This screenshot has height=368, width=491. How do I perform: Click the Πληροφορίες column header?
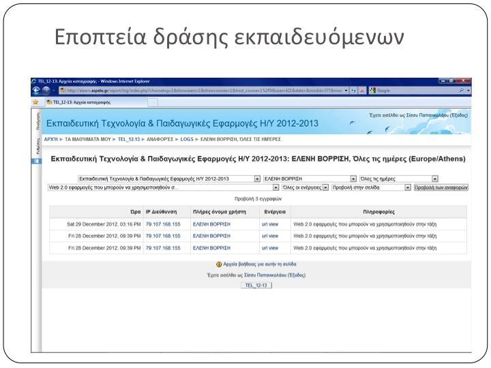coord(378,212)
